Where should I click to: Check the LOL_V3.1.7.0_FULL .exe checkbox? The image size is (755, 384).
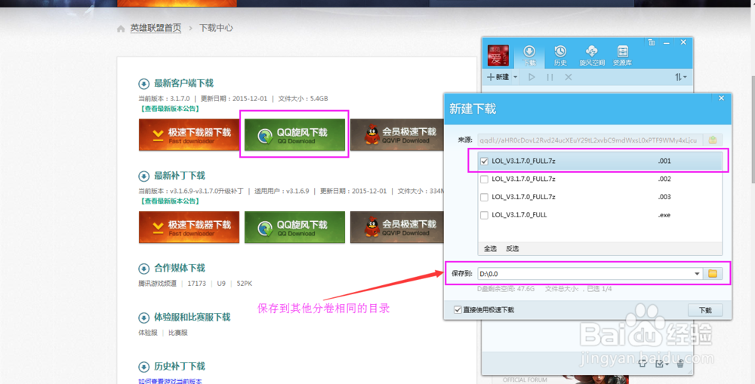(485, 215)
